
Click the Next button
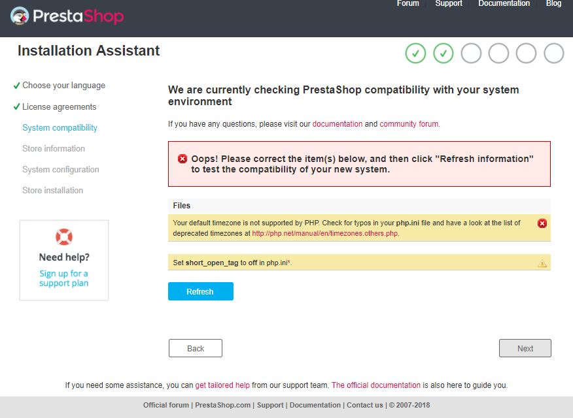[x=525, y=348]
